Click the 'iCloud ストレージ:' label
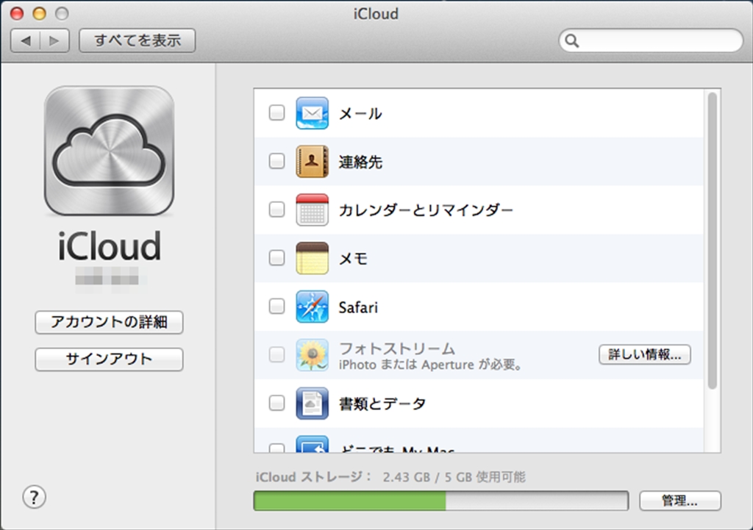 [314, 477]
